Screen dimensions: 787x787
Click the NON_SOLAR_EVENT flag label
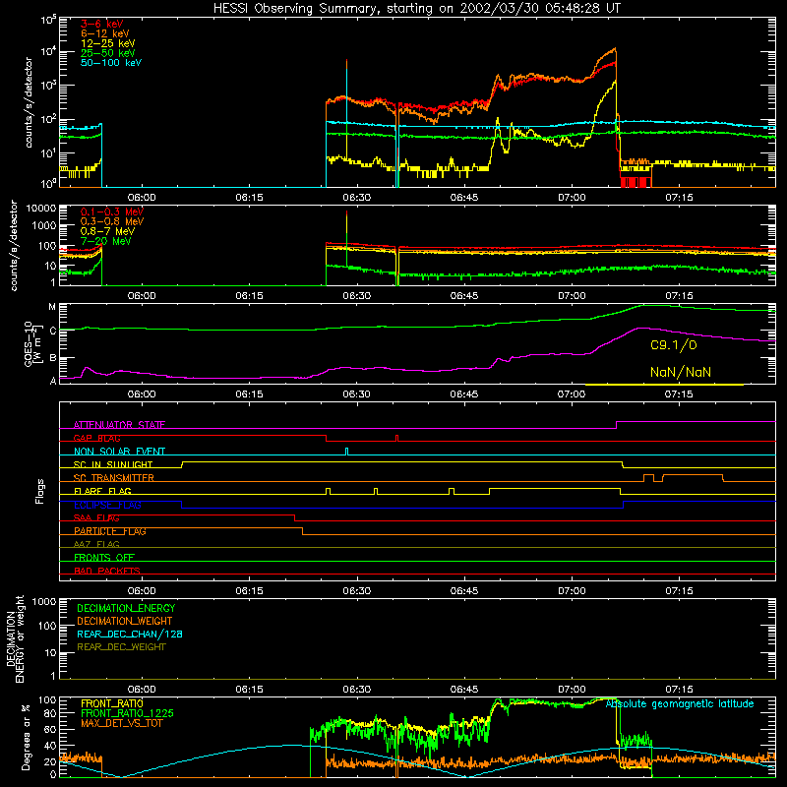(x=119, y=452)
